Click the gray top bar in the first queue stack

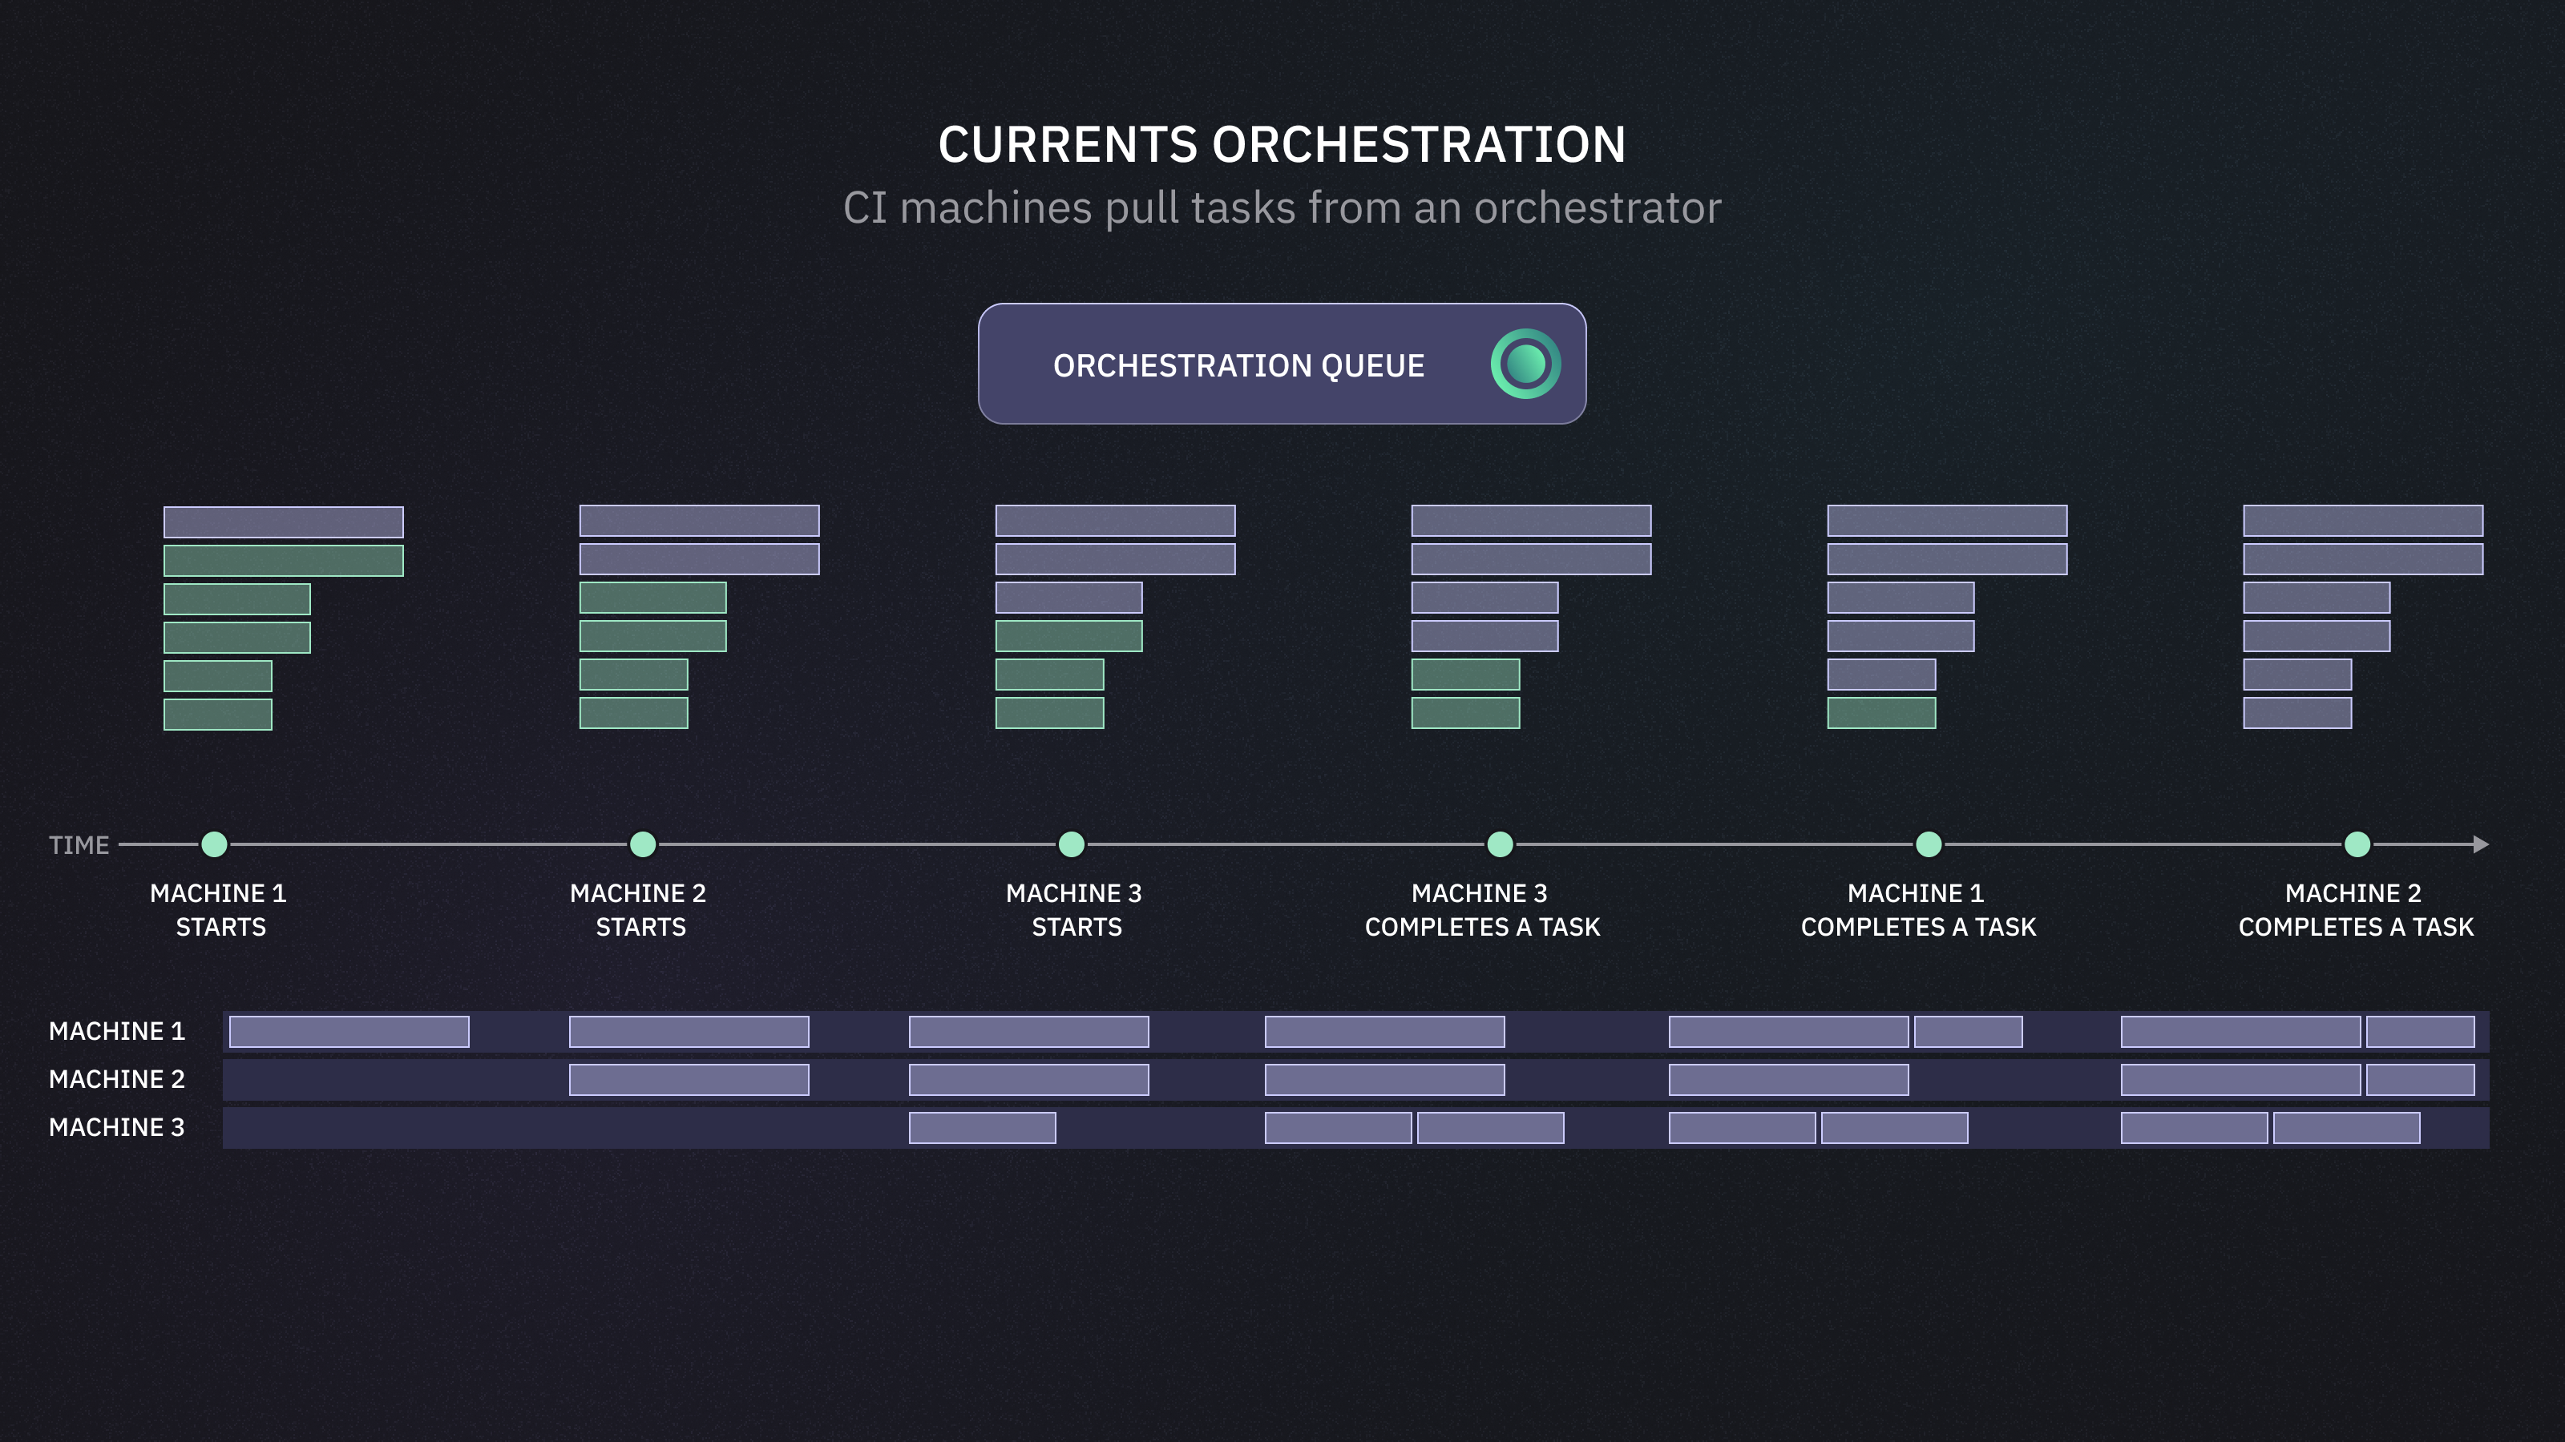coord(283,522)
